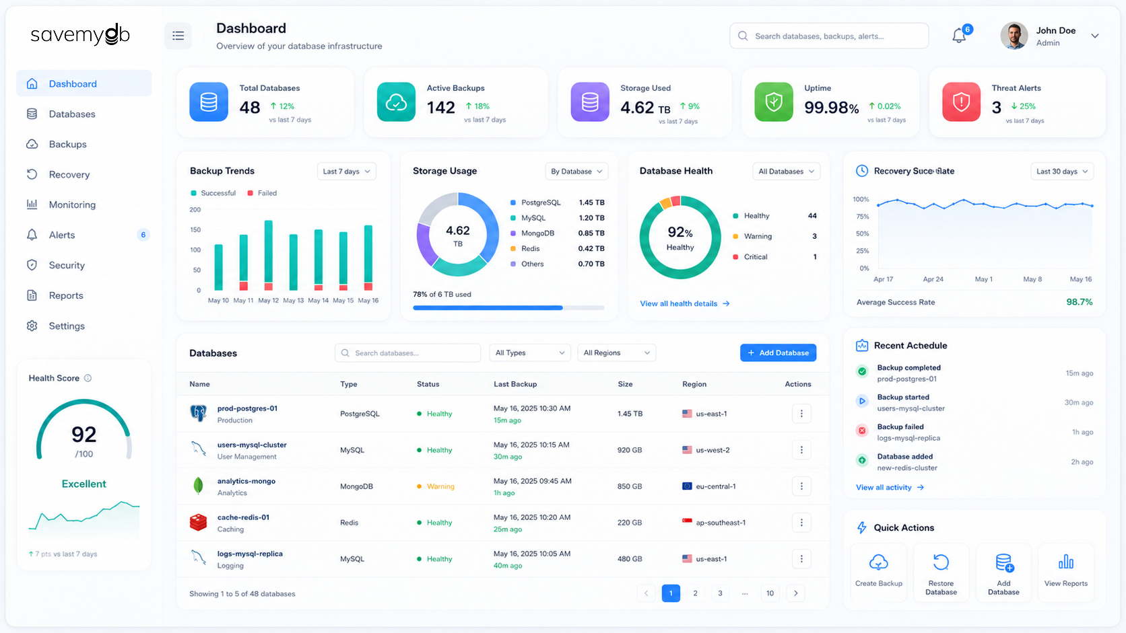Open Alerts in the sidebar
This screenshot has height=633, width=1126.
(84, 235)
